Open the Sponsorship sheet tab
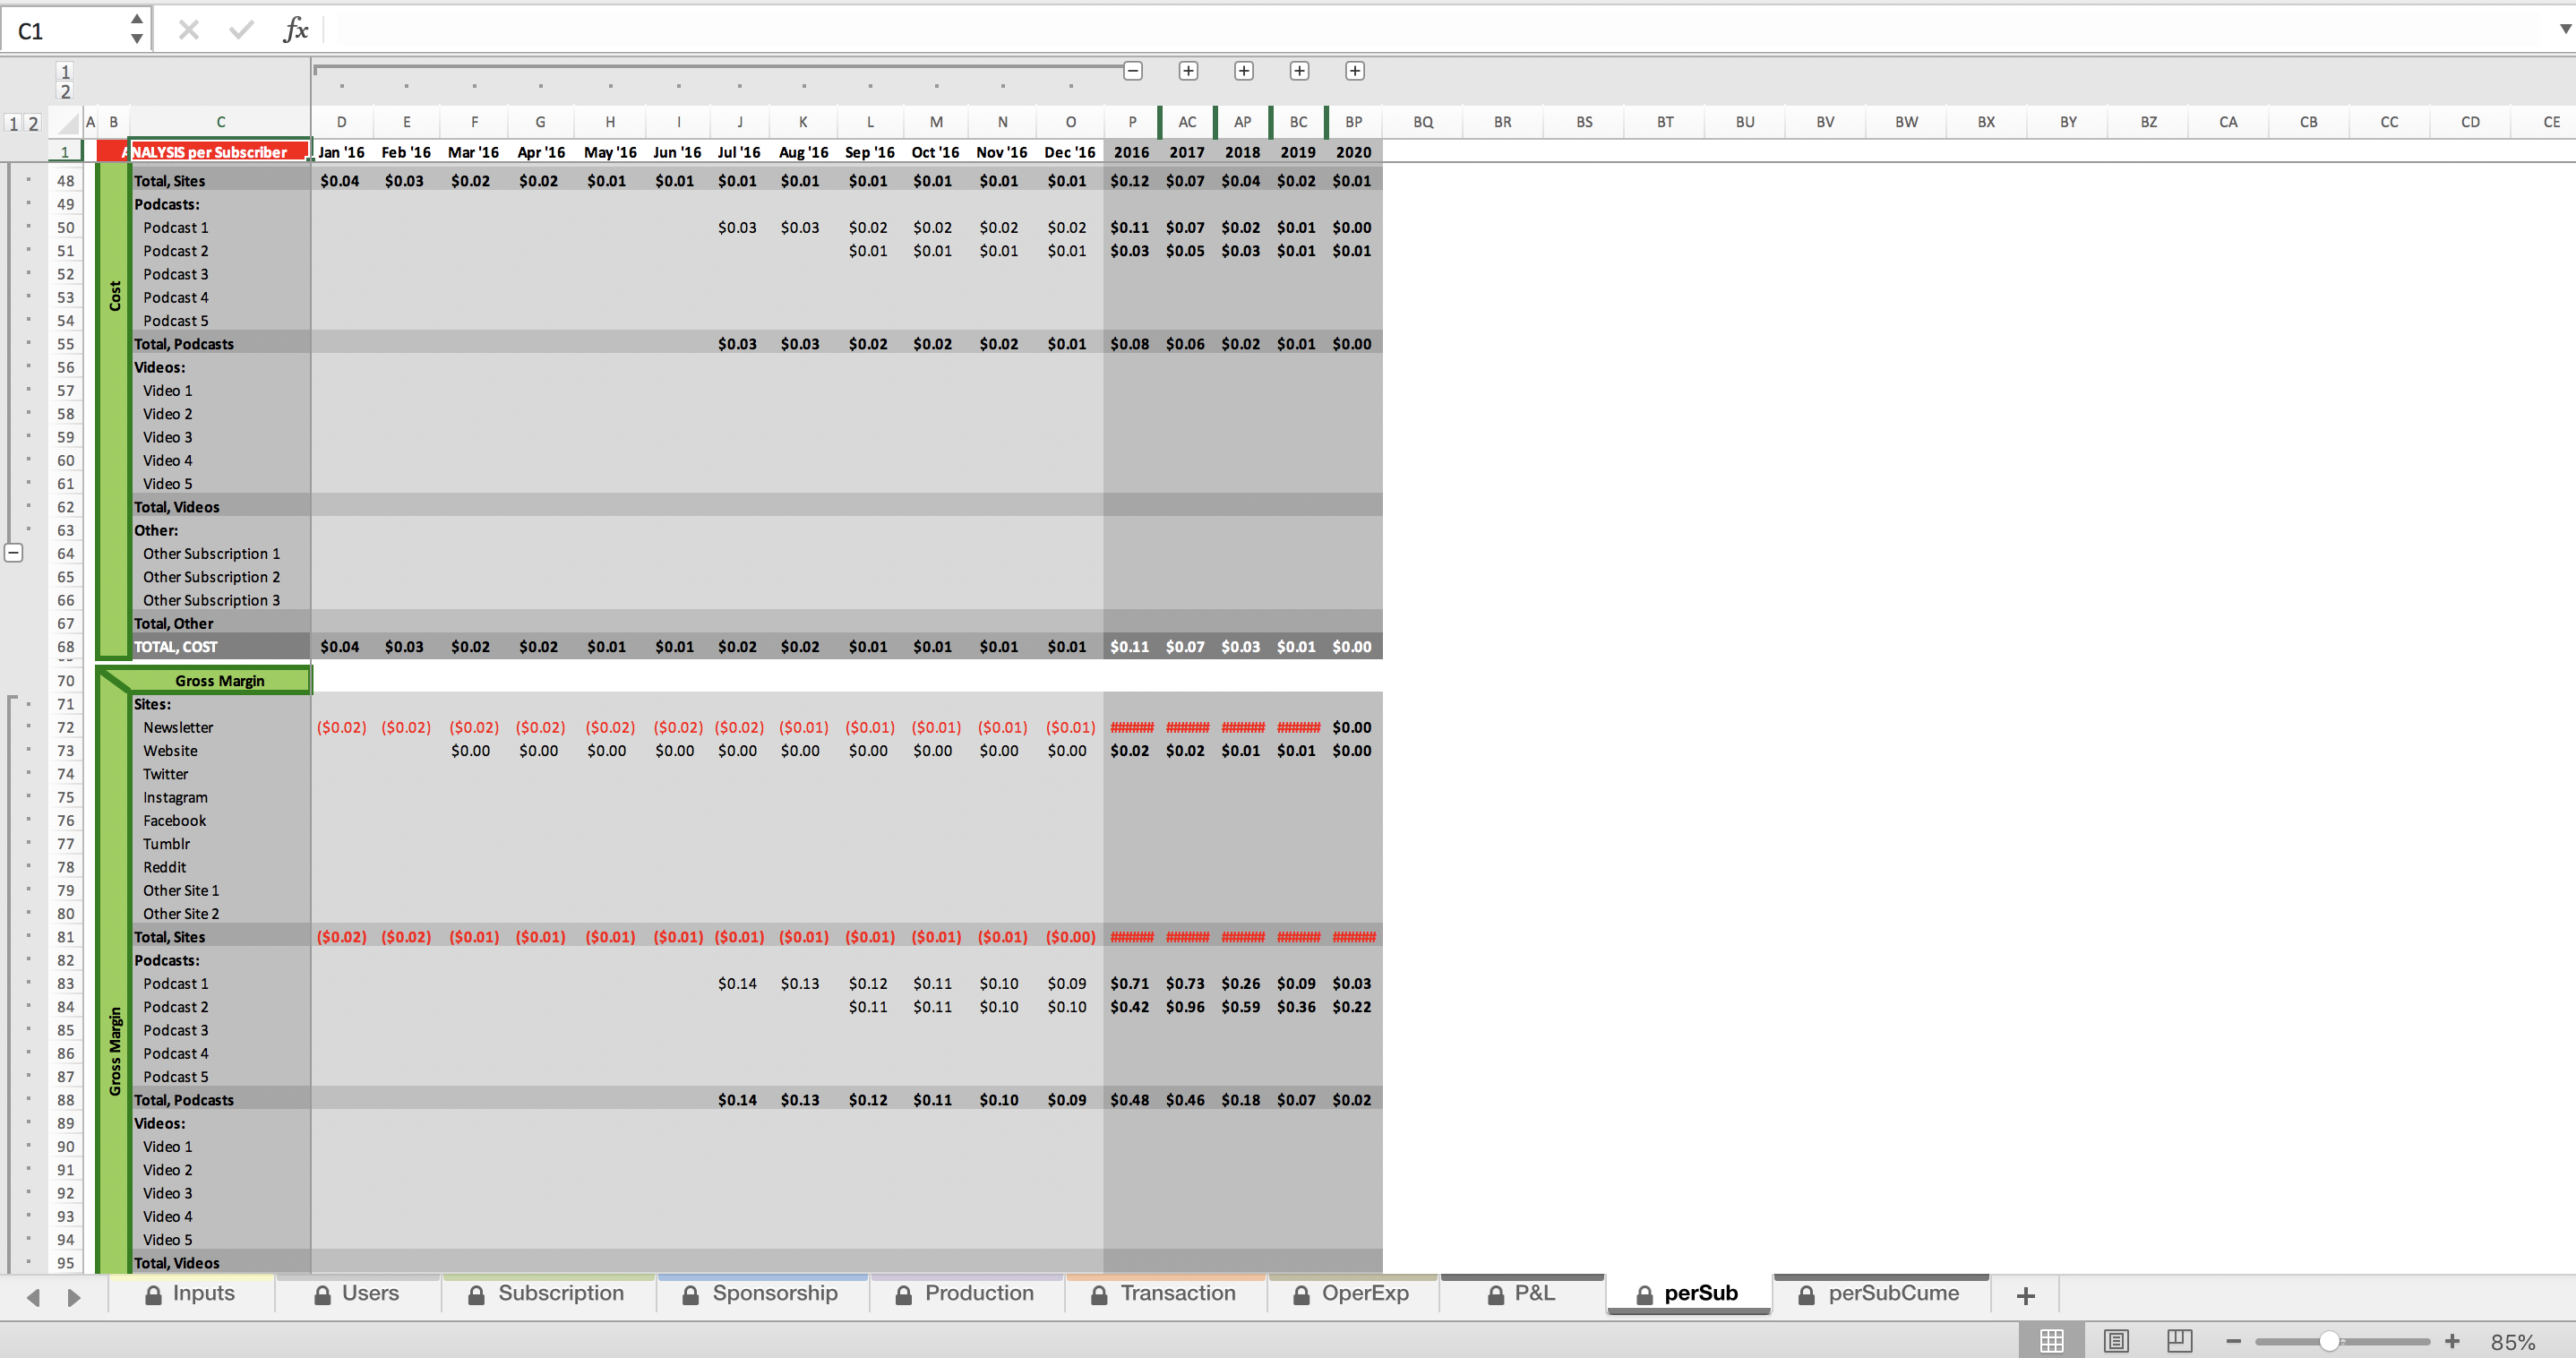This screenshot has width=2576, height=1358. (x=761, y=1293)
